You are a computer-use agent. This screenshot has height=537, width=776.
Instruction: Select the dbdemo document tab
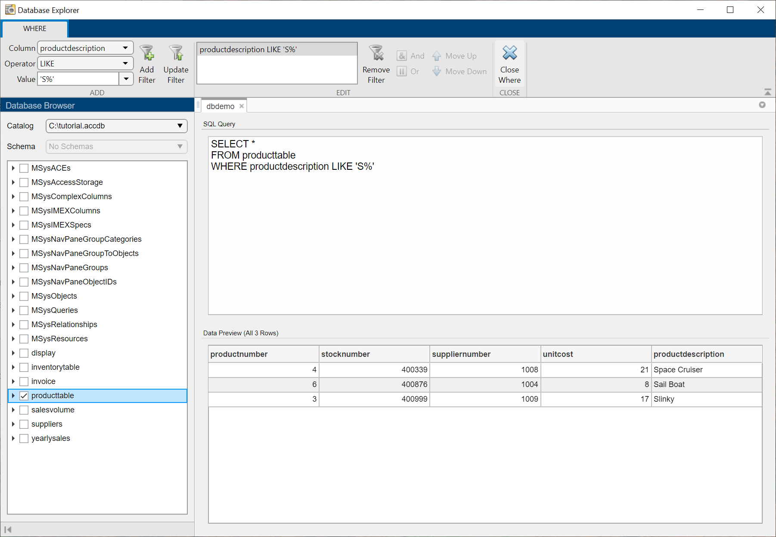click(220, 106)
